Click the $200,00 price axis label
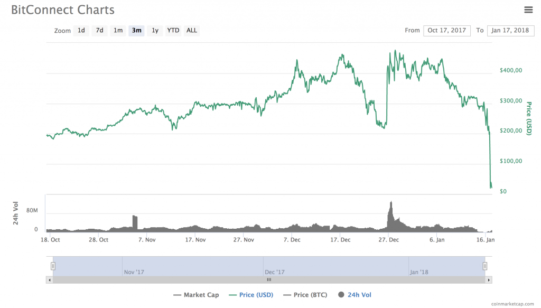Image resolution: width=541 pixels, height=308 pixels. (x=511, y=130)
